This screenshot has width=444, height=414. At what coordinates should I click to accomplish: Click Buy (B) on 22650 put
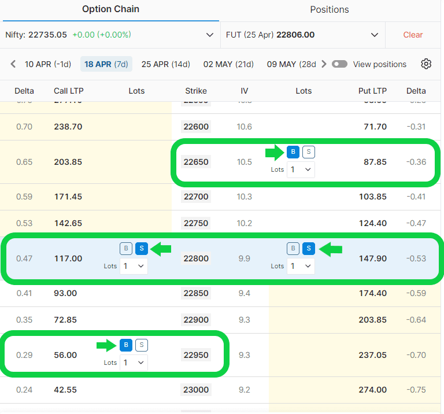click(293, 152)
